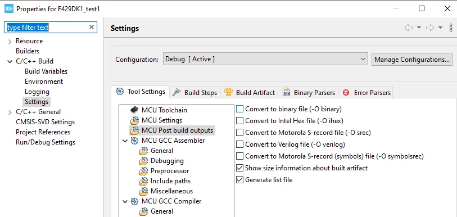
Task: Select Build Variables tree item
Action: 46,71
